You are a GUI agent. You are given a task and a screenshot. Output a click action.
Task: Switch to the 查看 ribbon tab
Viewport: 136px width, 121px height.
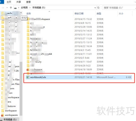click(28, 2)
